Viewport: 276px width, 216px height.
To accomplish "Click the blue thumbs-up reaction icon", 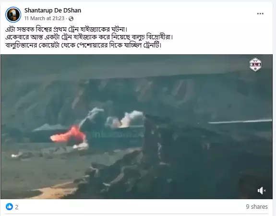I will (9, 206).
